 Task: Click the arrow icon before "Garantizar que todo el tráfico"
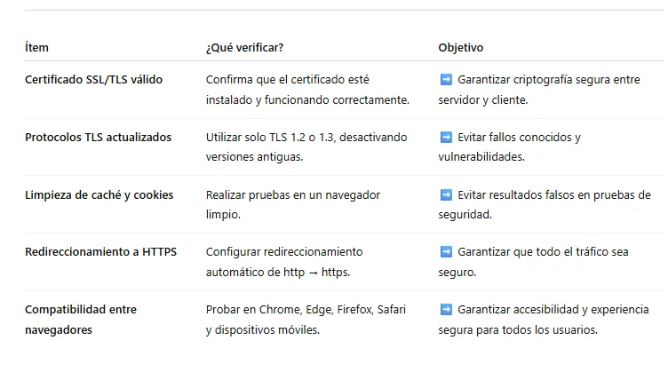(446, 252)
